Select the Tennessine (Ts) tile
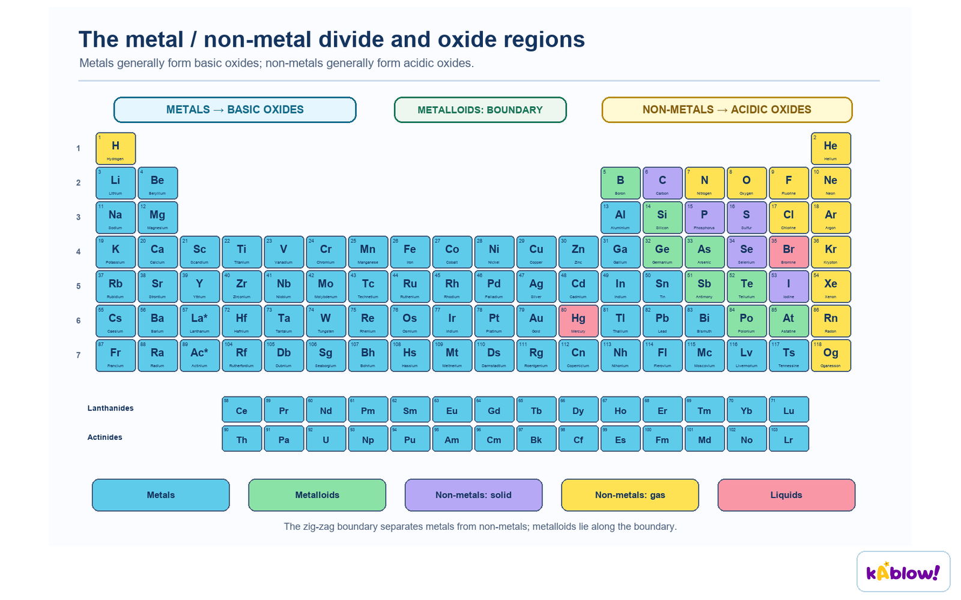The width and height of the screenshot is (961, 600). click(789, 356)
